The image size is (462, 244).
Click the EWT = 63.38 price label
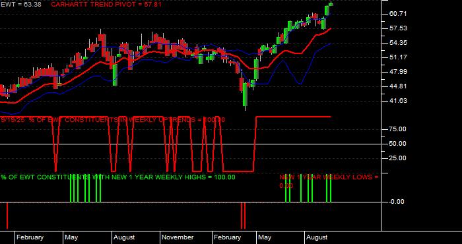pyautogui.click(x=20, y=5)
